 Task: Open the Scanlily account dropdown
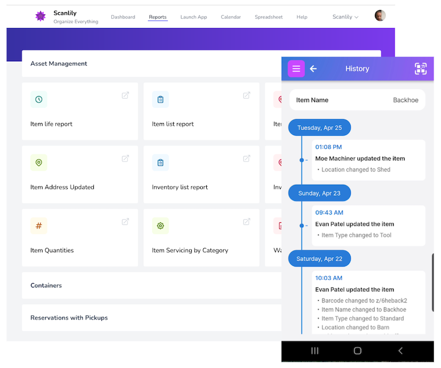[345, 17]
